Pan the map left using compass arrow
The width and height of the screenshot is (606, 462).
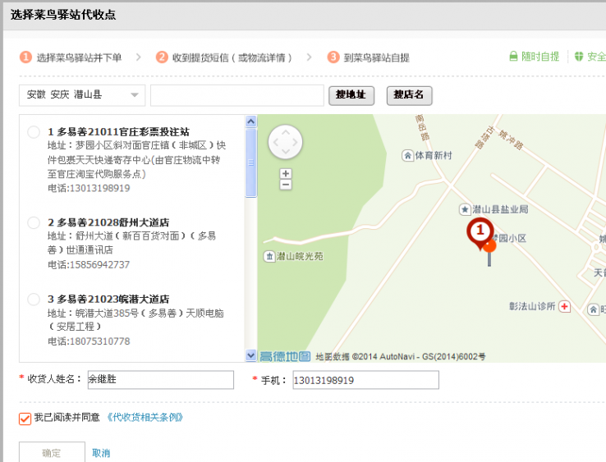(276, 142)
